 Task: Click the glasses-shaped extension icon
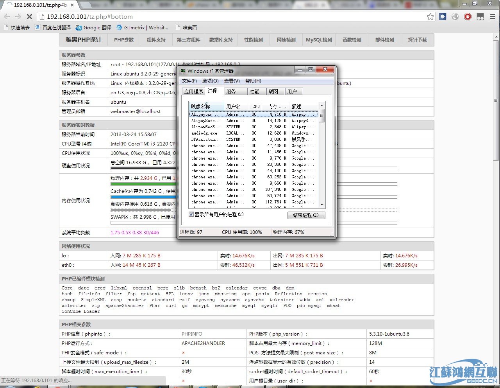(480, 16)
